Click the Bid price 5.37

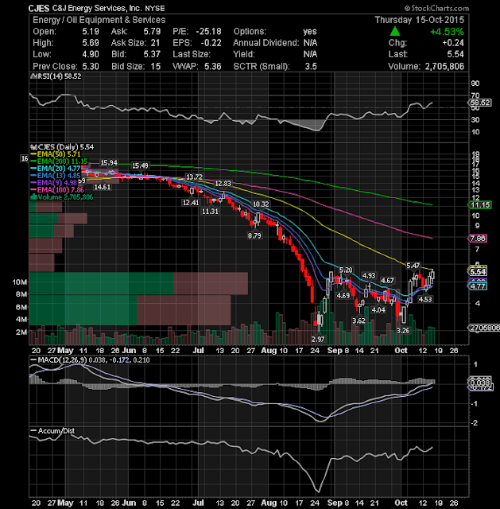click(x=152, y=54)
